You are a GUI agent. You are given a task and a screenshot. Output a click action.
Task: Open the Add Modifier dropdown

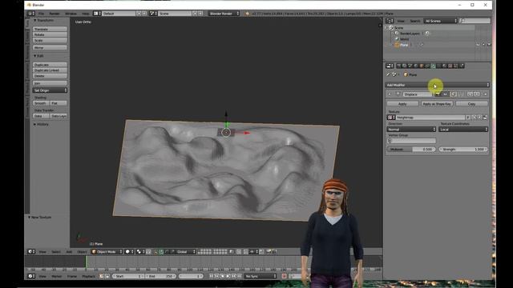click(438, 85)
